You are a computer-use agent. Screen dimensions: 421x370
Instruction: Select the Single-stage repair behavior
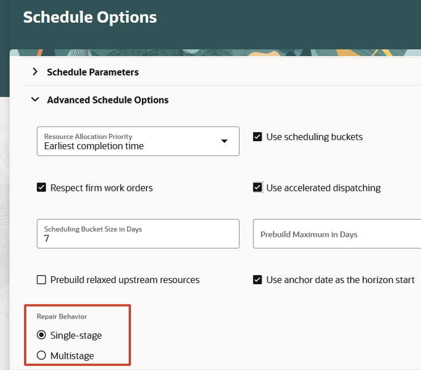coord(41,335)
